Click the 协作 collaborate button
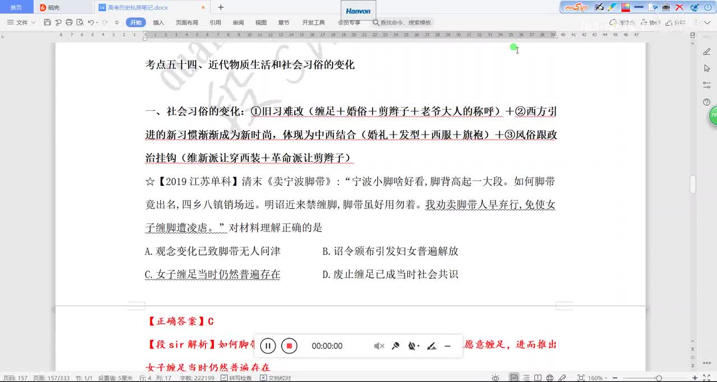The height and width of the screenshot is (382, 717). tap(651, 22)
